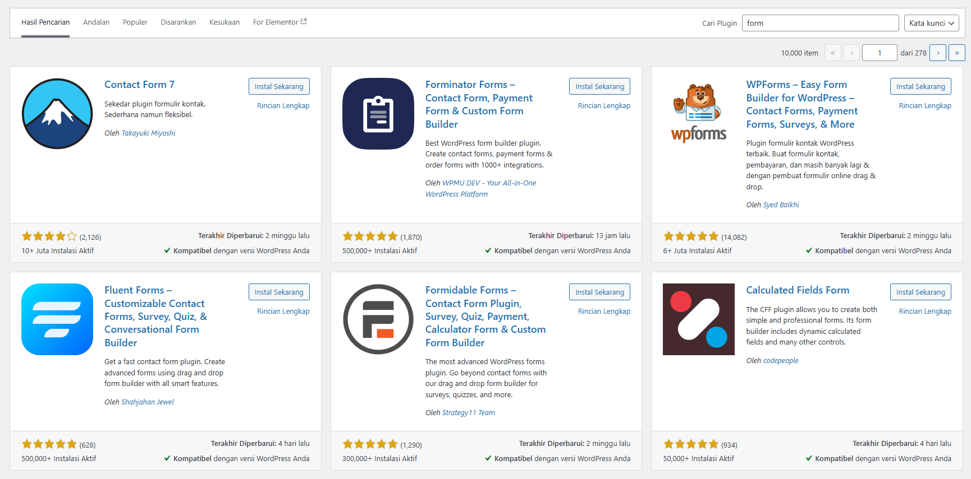Open Rincian Lengkap for Fluent Forms
The image size is (971, 479).
(x=283, y=311)
